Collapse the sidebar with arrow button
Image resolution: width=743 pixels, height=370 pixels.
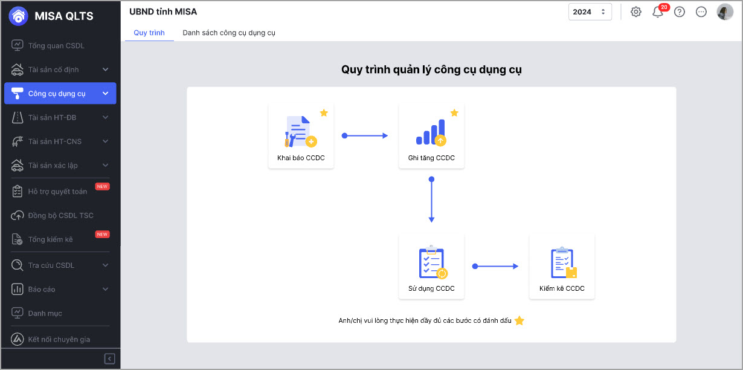(110, 359)
